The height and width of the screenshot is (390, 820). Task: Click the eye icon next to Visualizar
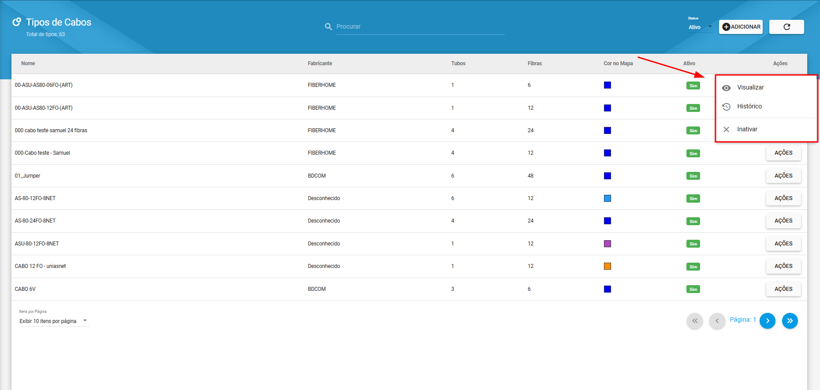click(726, 88)
